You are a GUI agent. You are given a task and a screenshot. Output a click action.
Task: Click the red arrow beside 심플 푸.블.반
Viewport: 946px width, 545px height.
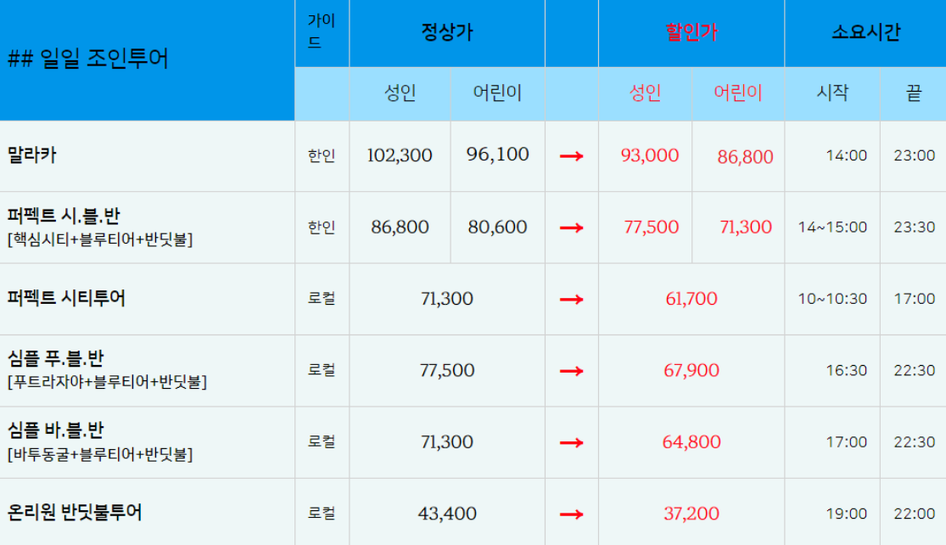click(x=571, y=371)
